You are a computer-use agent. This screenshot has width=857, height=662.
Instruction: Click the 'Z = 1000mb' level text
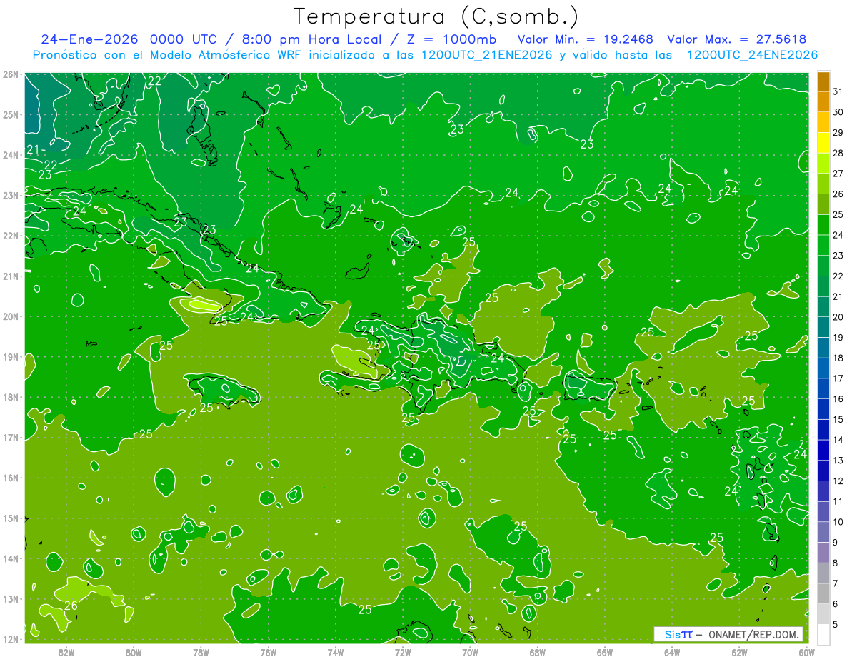(451, 39)
